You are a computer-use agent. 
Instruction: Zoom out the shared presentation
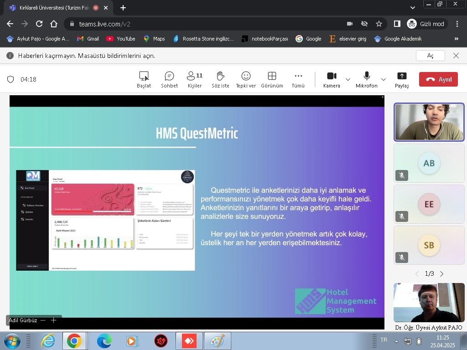coord(43,320)
